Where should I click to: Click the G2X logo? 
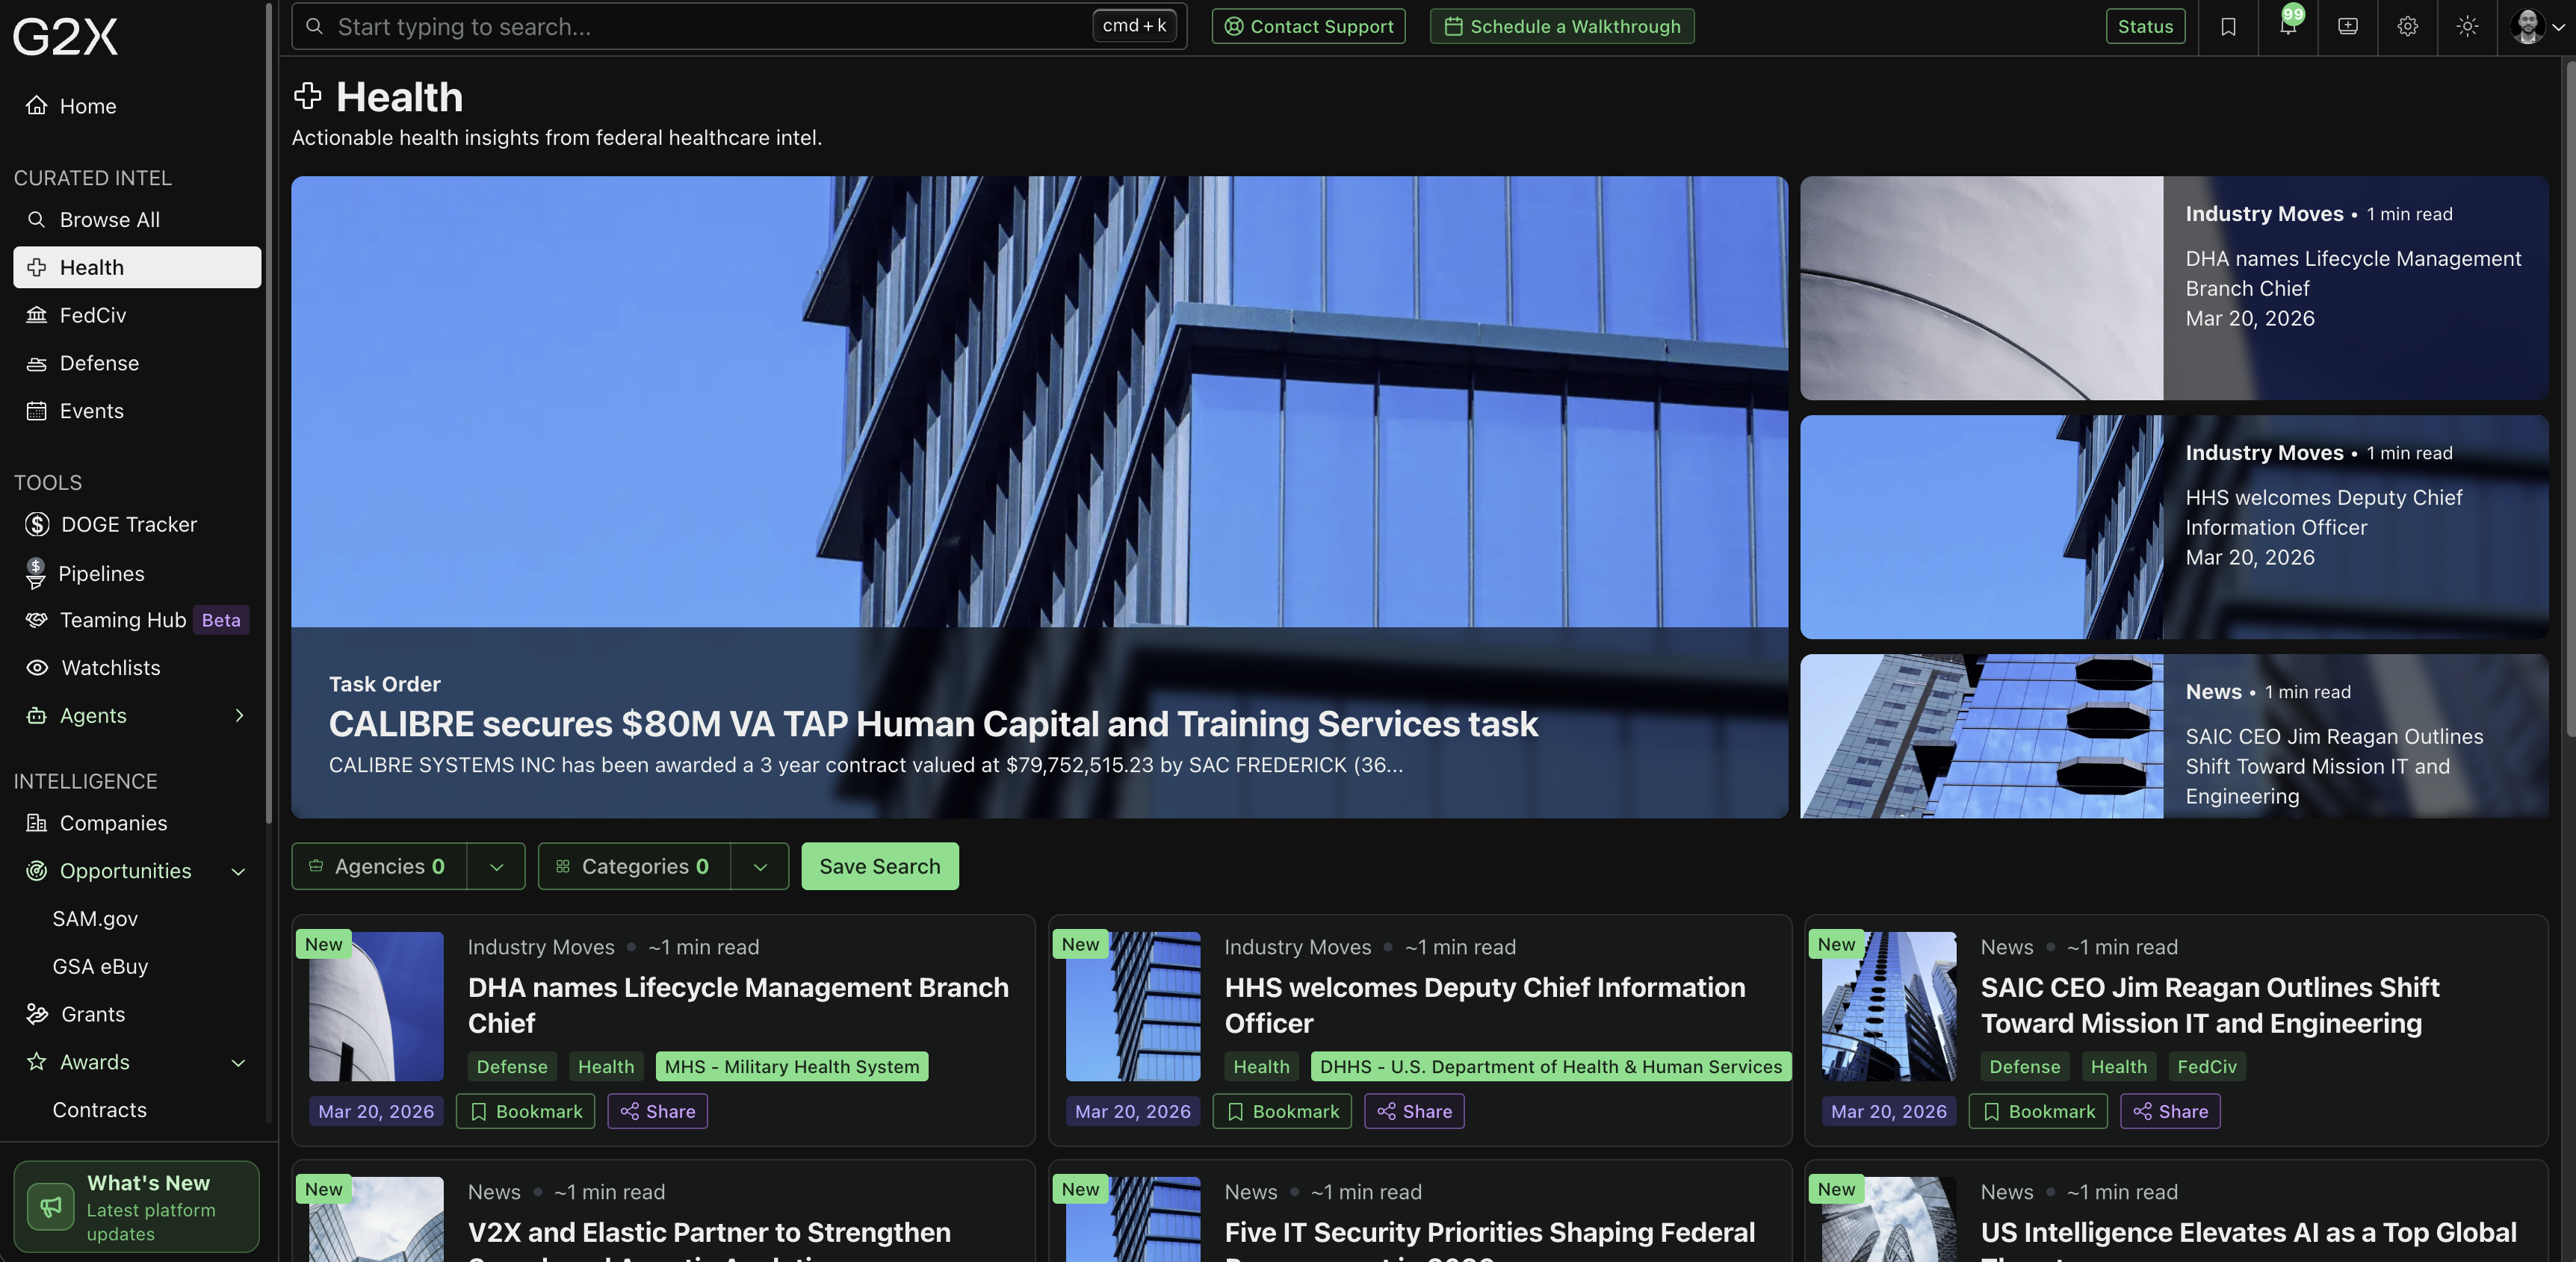65,37
